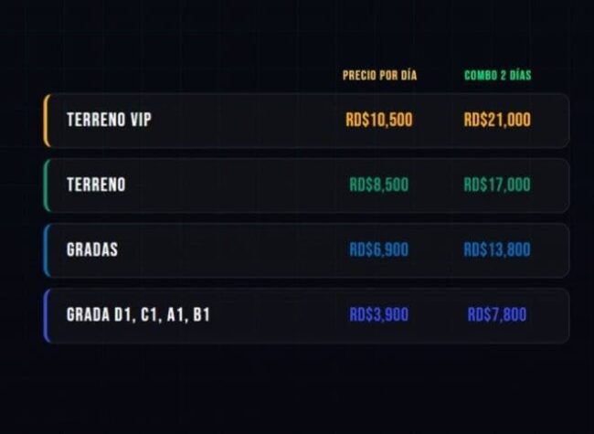Pick the RD$7,800 Grada combo price

497,314
